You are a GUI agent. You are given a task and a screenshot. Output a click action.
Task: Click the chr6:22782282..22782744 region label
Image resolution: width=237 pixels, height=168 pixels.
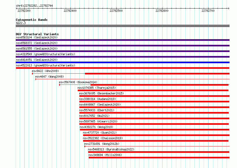click(x=34, y=6)
